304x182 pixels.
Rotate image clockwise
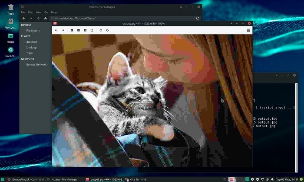(107, 30)
